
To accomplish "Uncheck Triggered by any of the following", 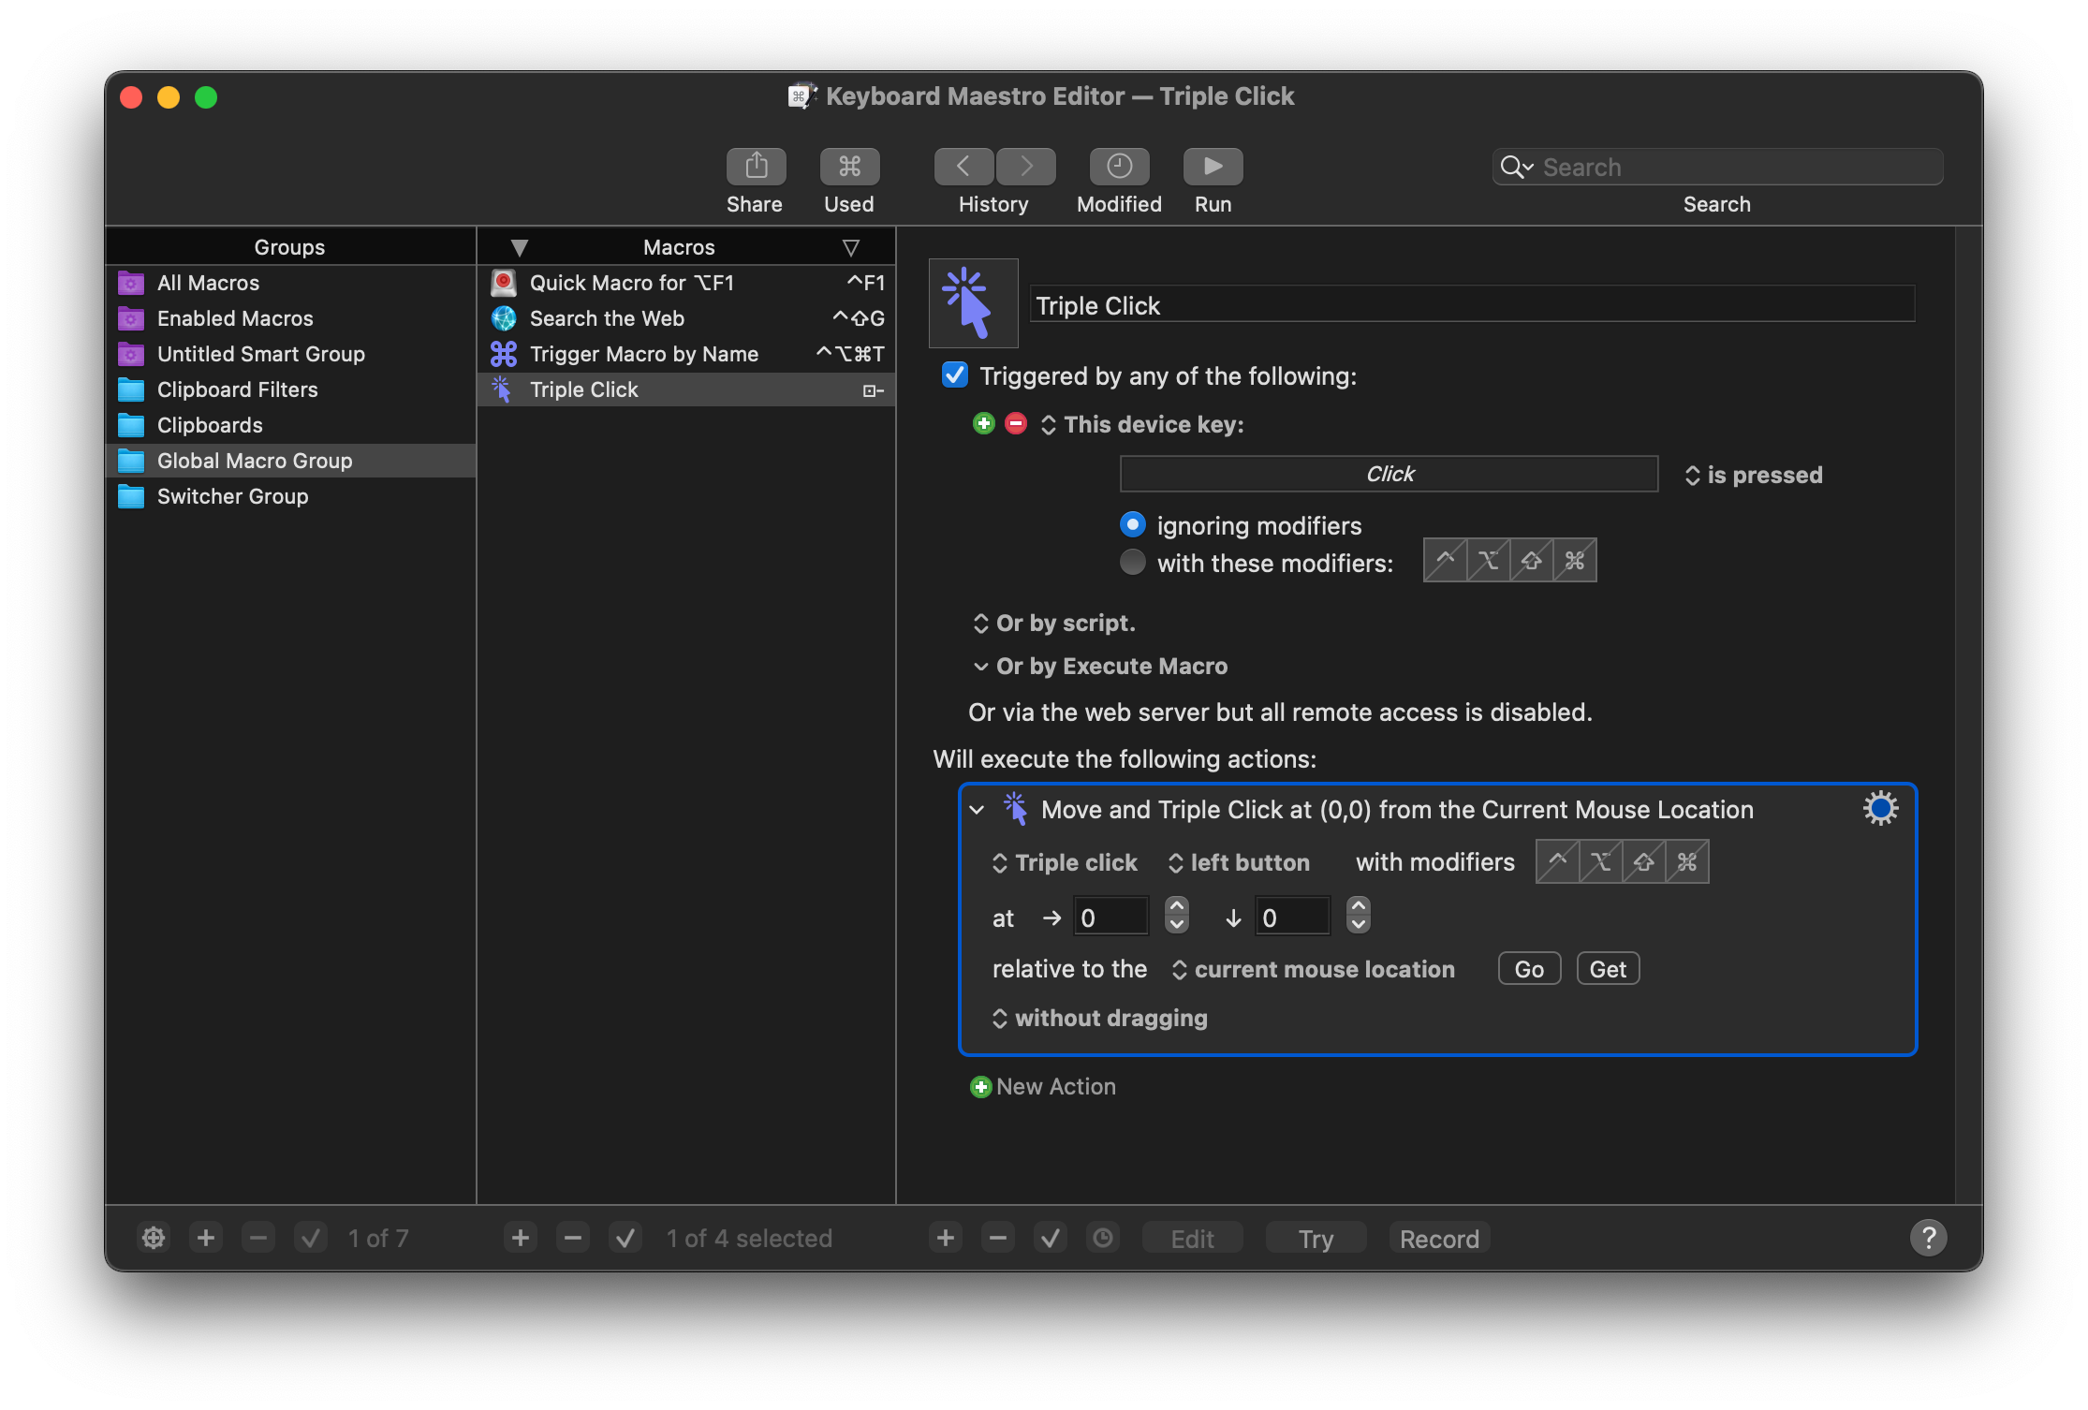I will (x=954, y=375).
